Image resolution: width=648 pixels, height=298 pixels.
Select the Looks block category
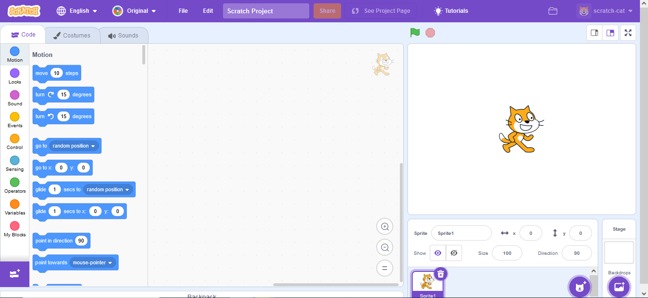[x=15, y=76]
